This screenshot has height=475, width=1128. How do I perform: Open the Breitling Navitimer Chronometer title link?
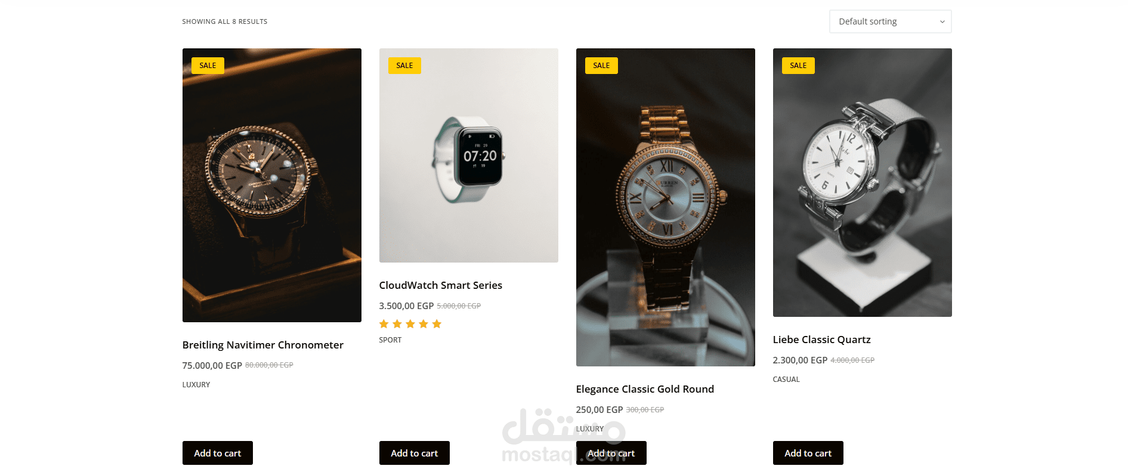(263, 345)
